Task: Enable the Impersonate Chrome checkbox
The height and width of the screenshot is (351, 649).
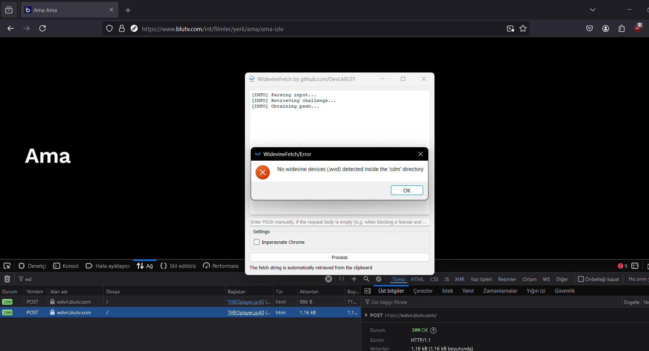Action: (x=257, y=242)
